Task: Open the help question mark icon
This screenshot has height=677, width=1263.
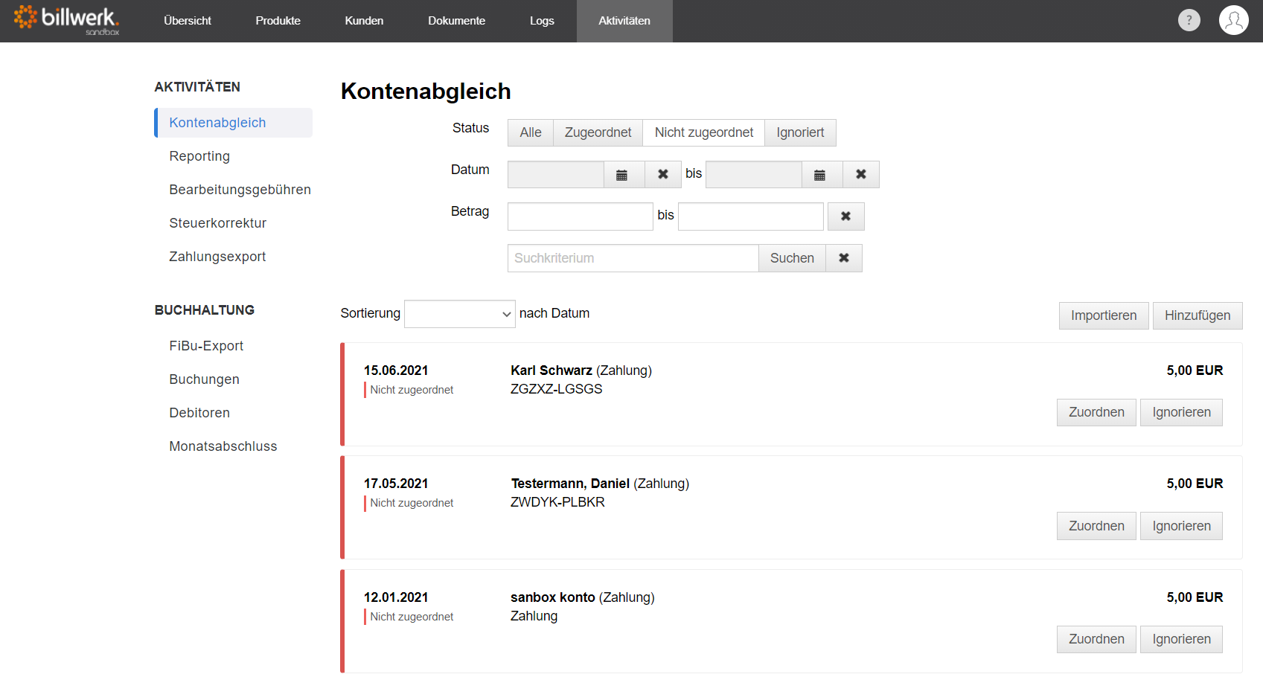Action: pos(1189,20)
